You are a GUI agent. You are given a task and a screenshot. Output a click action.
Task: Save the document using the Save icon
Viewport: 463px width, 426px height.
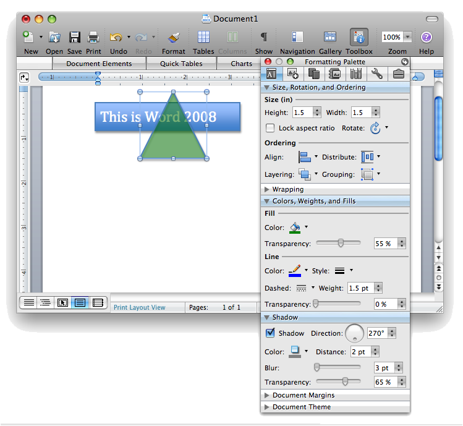point(74,37)
